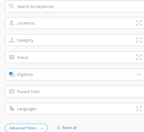The width and height of the screenshot is (144, 132).
Task: Open the Eligibility dropdown chevron
Action: coord(139,74)
